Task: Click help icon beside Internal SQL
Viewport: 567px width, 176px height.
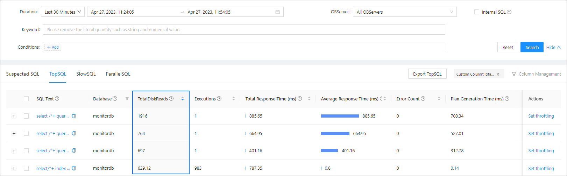Action: [509, 12]
